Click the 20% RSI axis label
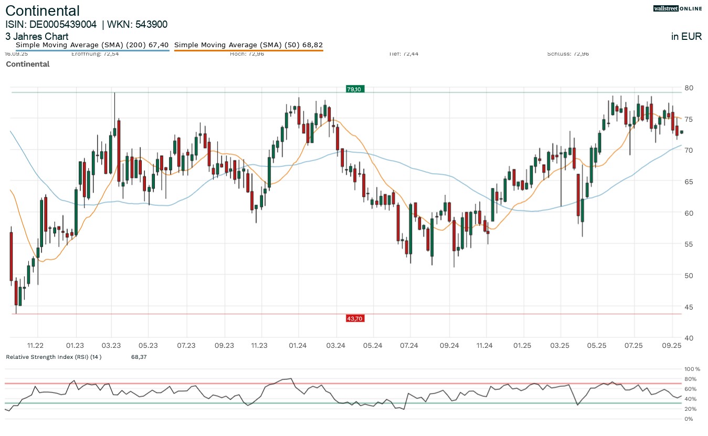 click(x=690, y=409)
